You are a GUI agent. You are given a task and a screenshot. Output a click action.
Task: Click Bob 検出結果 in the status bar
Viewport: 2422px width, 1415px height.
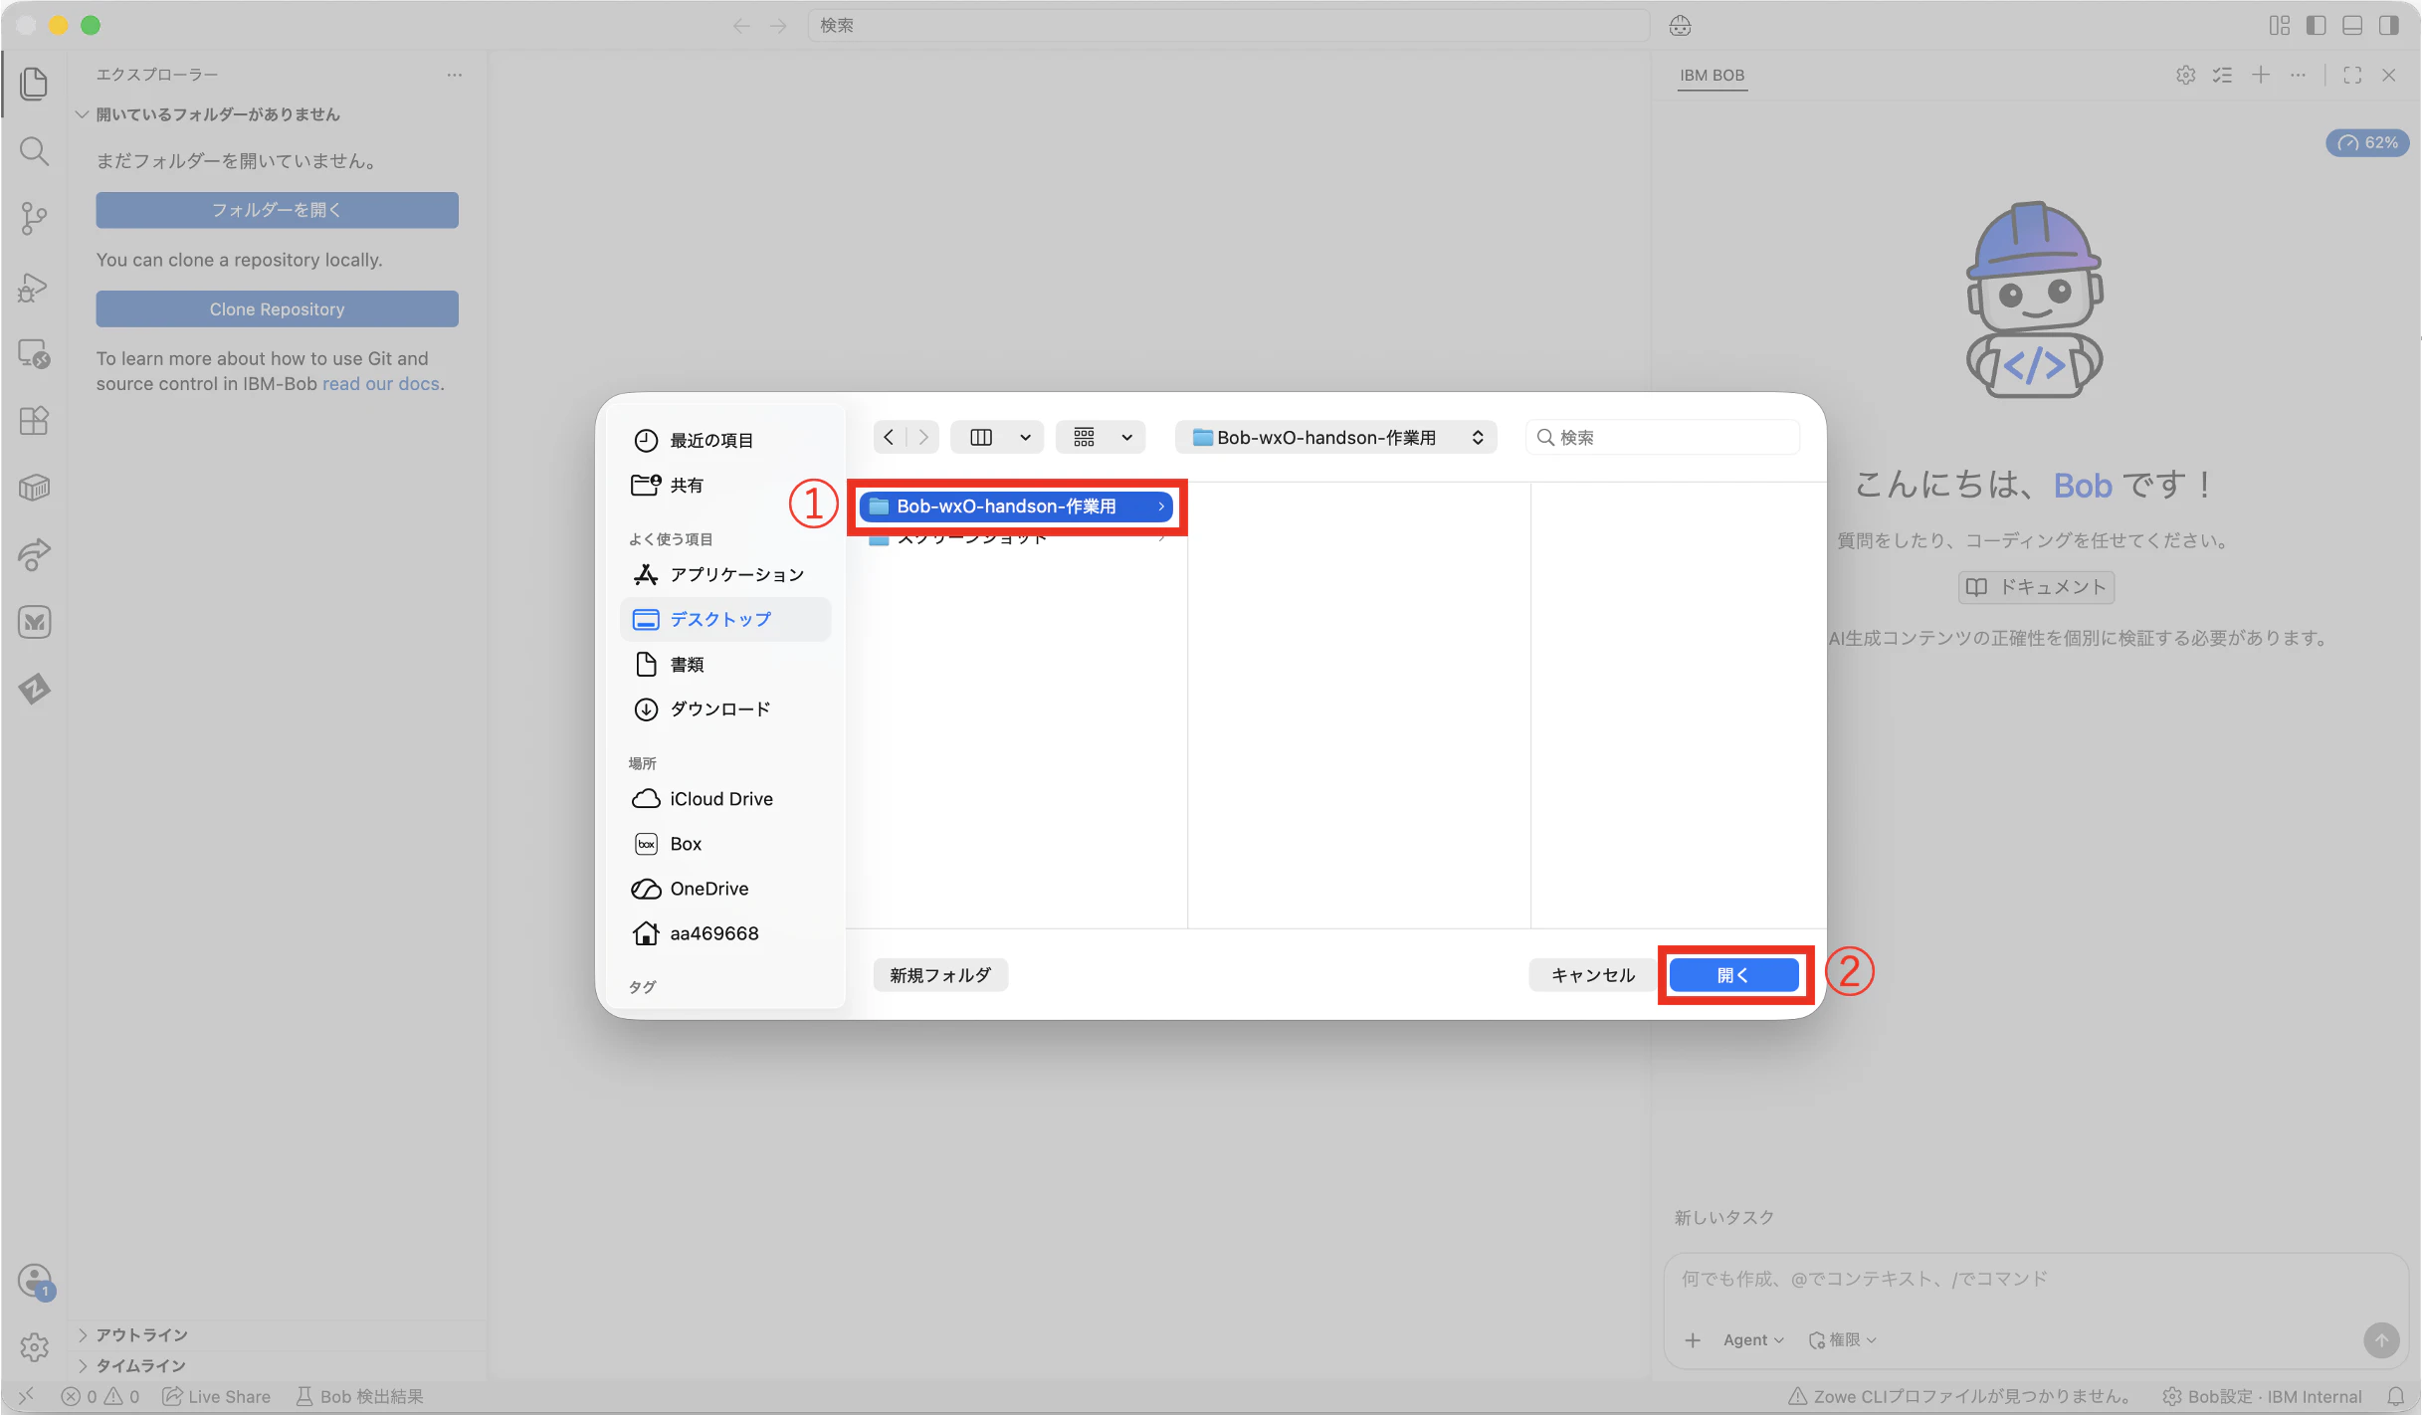point(359,1397)
